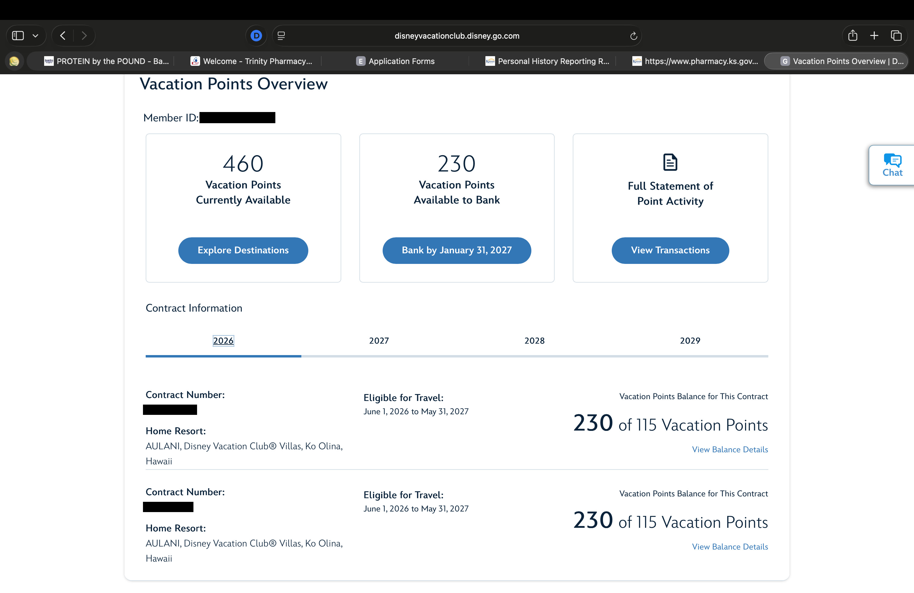Toggle the Safari sidebar icon
The width and height of the screenshot is (914, 593).
(x=18, y=36)
